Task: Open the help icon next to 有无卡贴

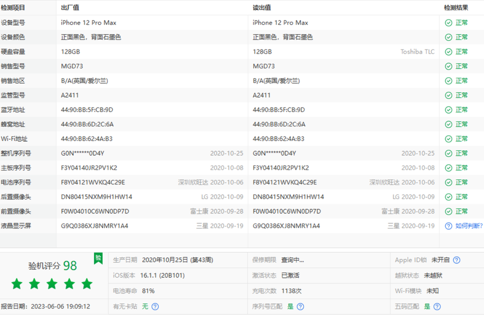Action: (x=155, y=306)
